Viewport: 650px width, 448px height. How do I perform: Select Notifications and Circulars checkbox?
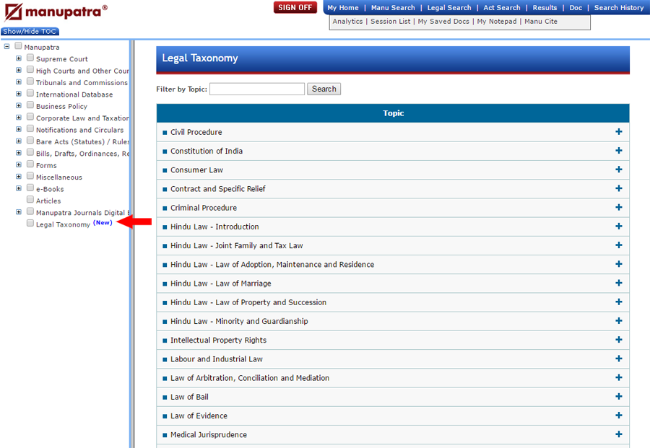[30, 128]
